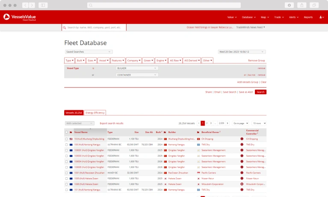The image size is (328, 197).
Task: Select checkbox for 1001 (Hull) Paxocean Zhoushan
Action: tap(66, 173)
